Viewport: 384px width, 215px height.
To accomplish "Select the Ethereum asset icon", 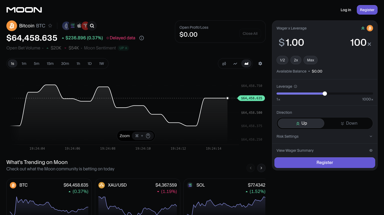I will pos(66,26).
